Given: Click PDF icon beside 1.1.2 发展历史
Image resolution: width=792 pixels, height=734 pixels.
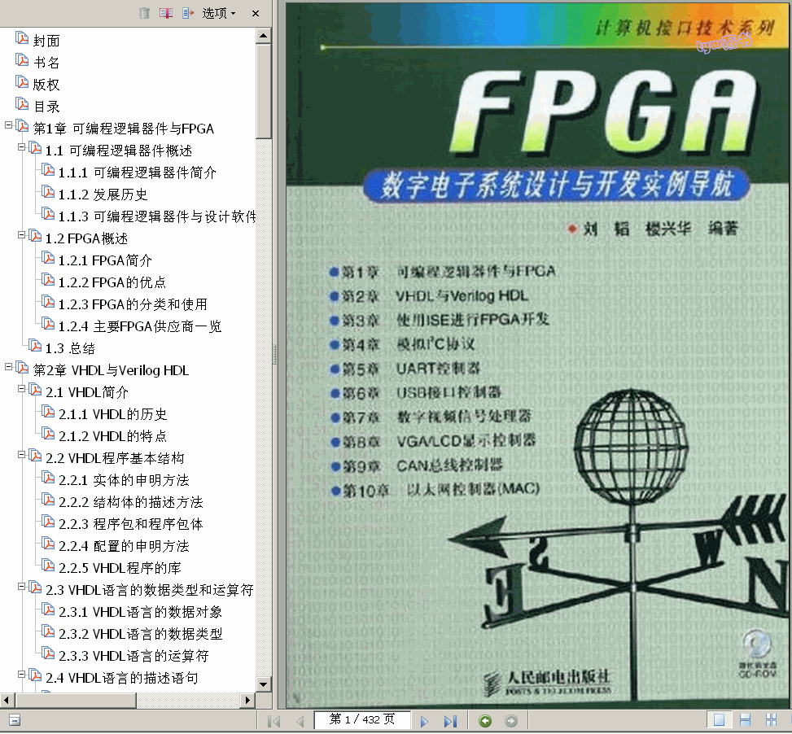Looking at the screenshot, I should [x=48, y=192].
